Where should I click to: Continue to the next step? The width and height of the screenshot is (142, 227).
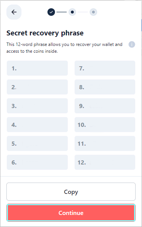(x=71, y=213)
